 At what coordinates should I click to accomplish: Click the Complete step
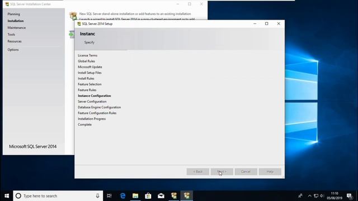(x=84, y=125)
